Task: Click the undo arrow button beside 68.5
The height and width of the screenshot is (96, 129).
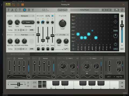Action: (x=60, y=10)
